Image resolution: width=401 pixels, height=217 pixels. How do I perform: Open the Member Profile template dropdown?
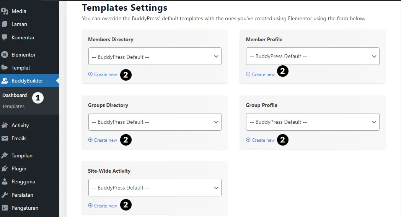tap(313, 56)
